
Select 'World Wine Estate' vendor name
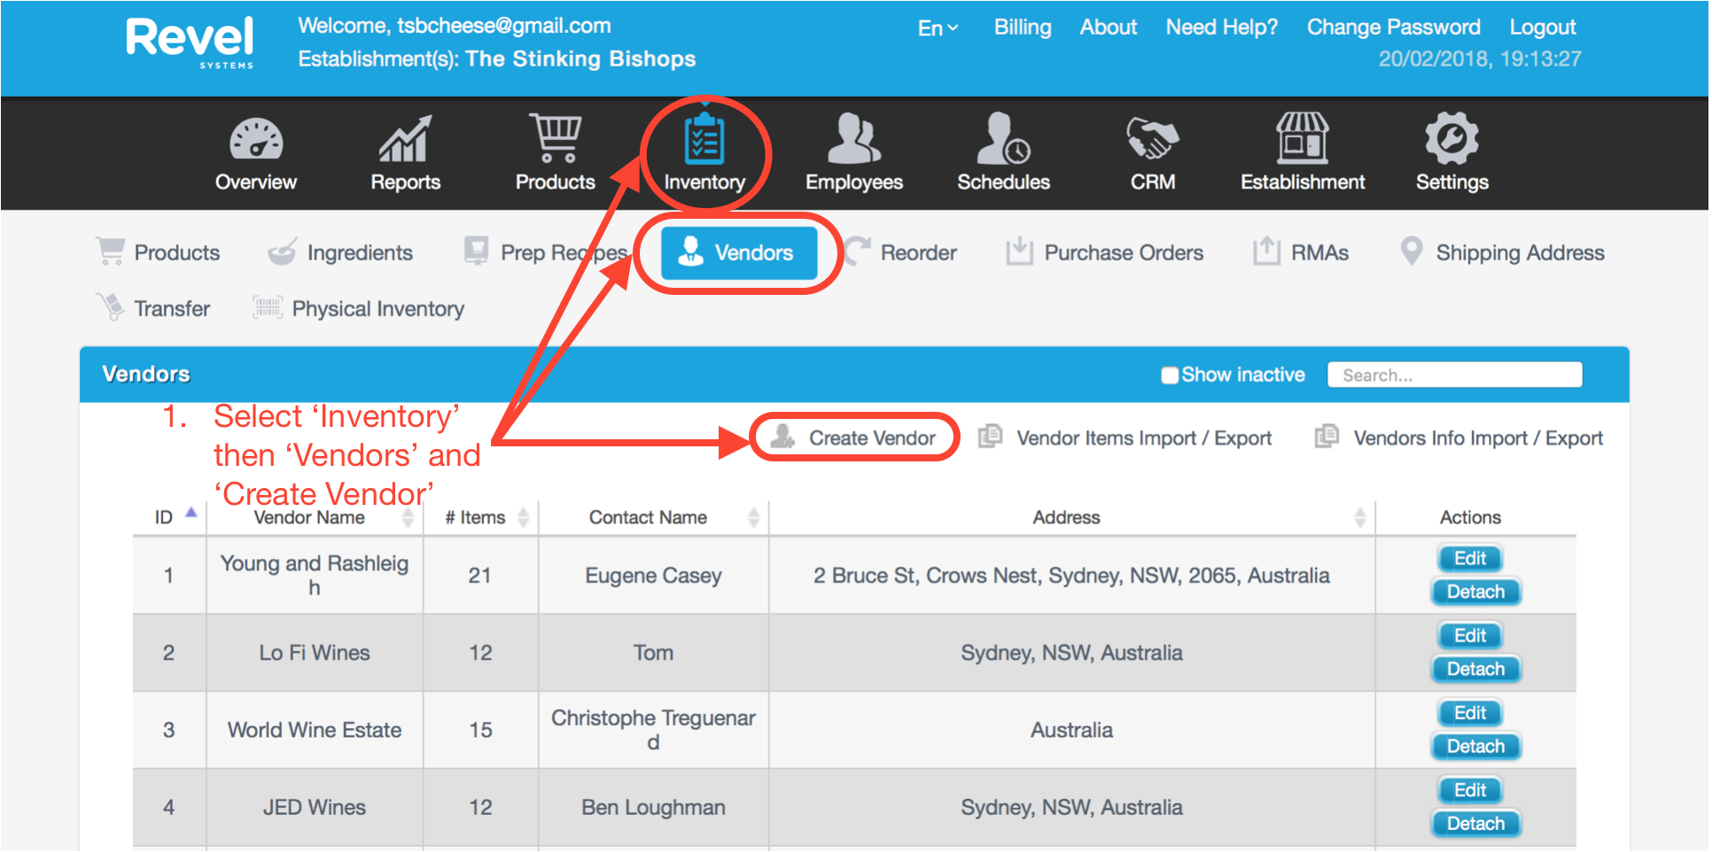[315, 730]
